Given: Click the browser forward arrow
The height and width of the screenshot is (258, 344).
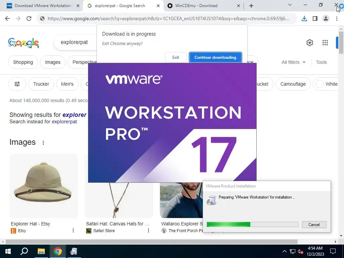Looking at the screenshot, I should [18, 18].
